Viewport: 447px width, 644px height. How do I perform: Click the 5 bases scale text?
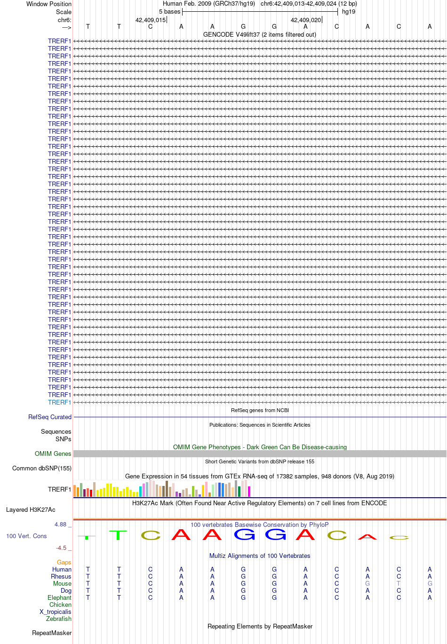point(169,12)
